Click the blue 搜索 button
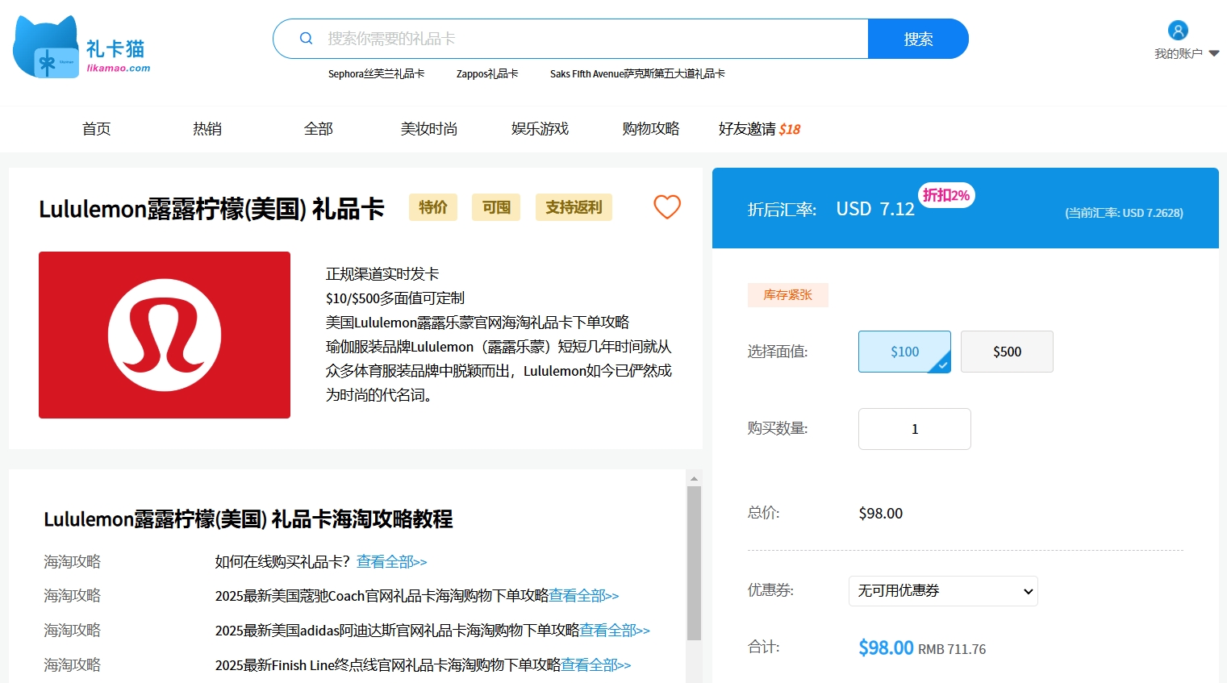The width and height of the screenshot is (1227, 683). click(918, 39)
